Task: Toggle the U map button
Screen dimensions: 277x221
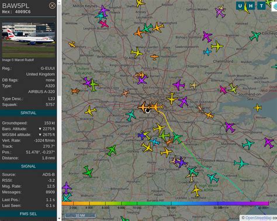Action: click(240, 6)
